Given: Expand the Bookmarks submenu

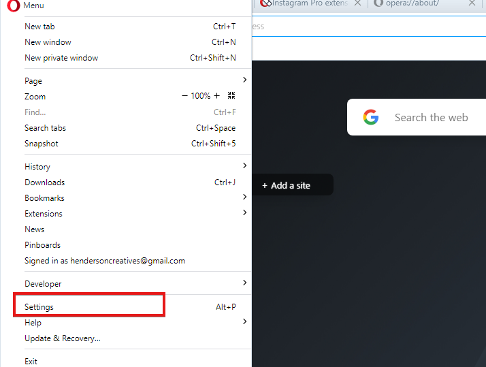Looking at the screenshot, I should coord(130,197).
